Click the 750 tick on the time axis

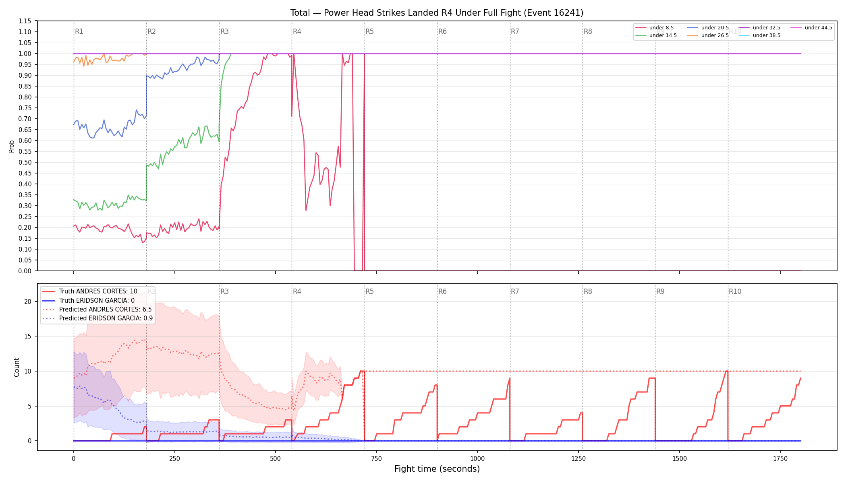[377, 458]
